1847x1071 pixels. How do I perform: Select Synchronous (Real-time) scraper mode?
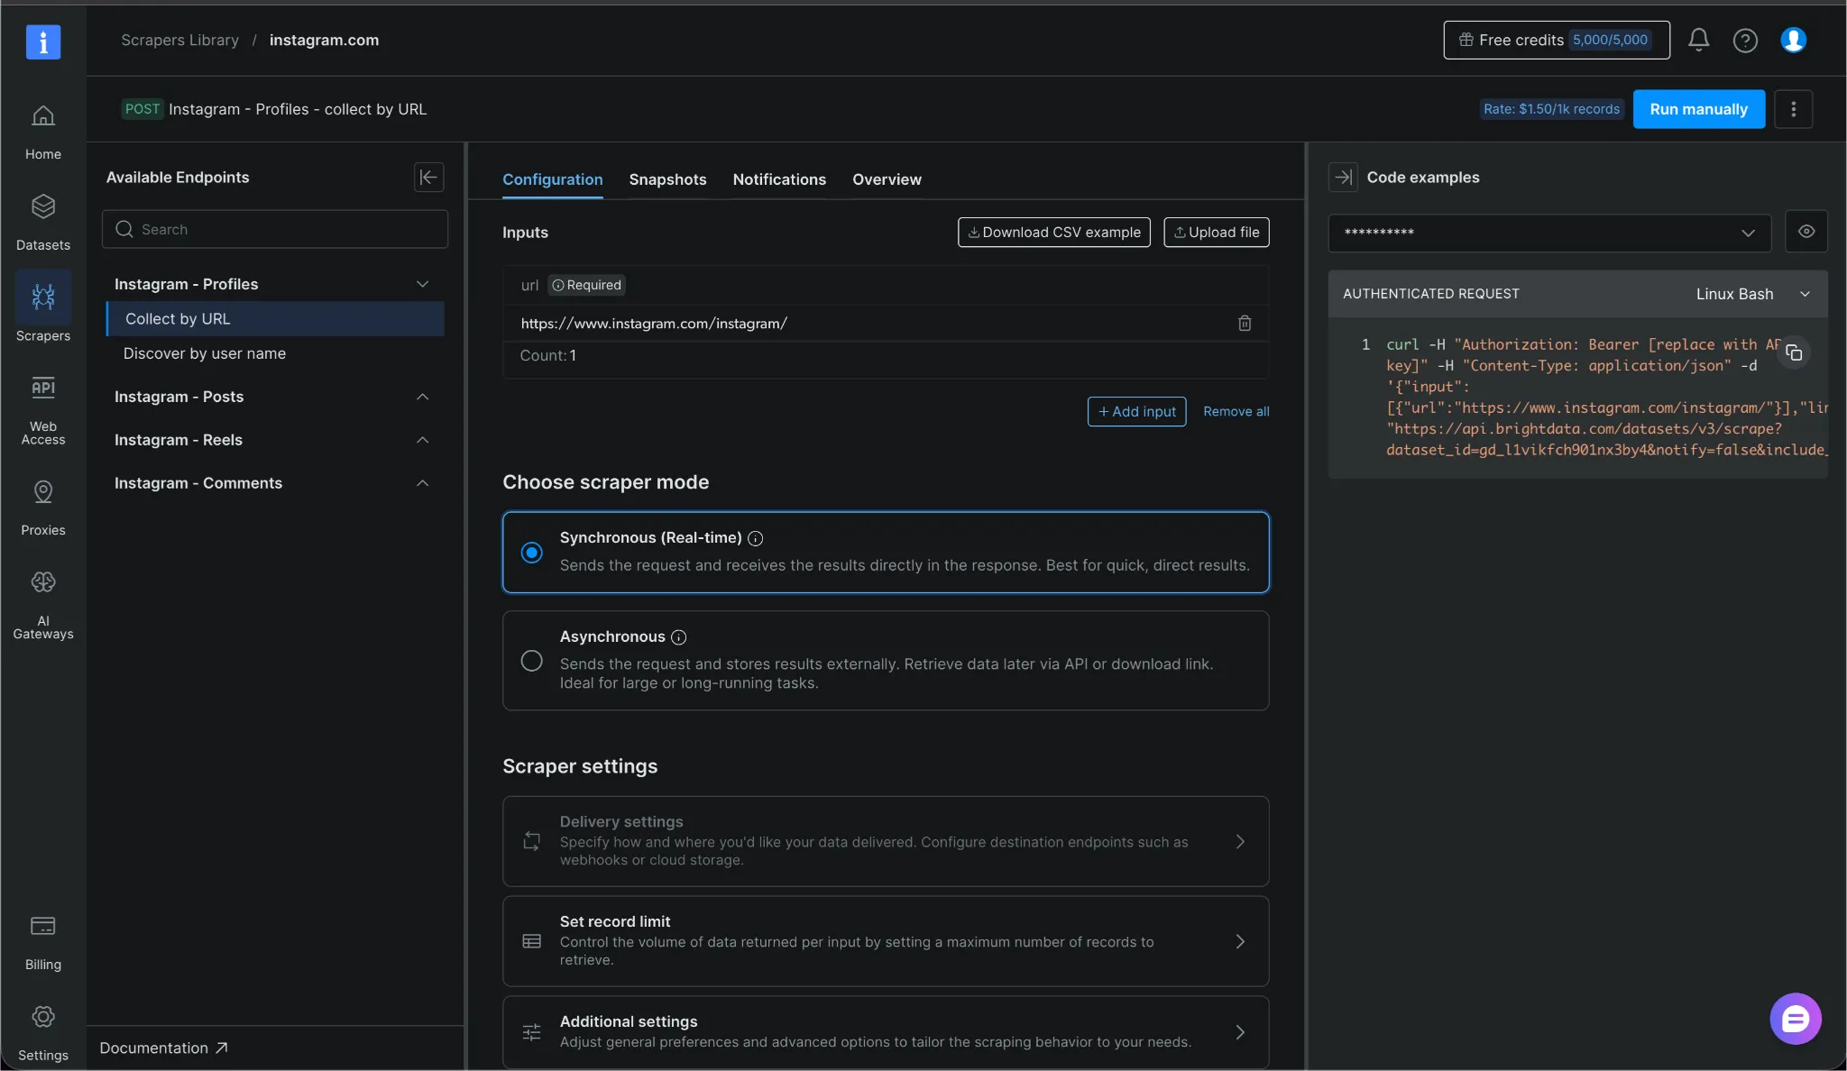[886, 552]
